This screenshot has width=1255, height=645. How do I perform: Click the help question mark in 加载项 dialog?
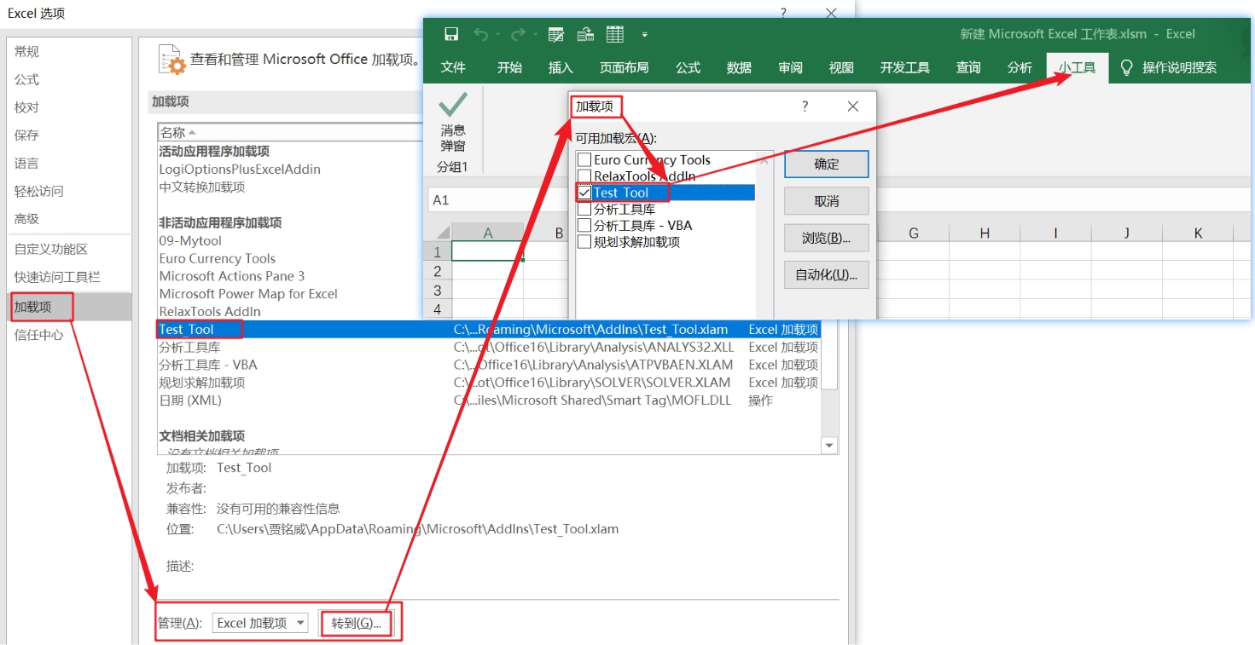[805, 107]
